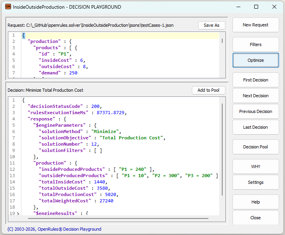This screenshot has width=285, height=235.
Task: Jump to the Last Decision
Action: coord(255,127)
